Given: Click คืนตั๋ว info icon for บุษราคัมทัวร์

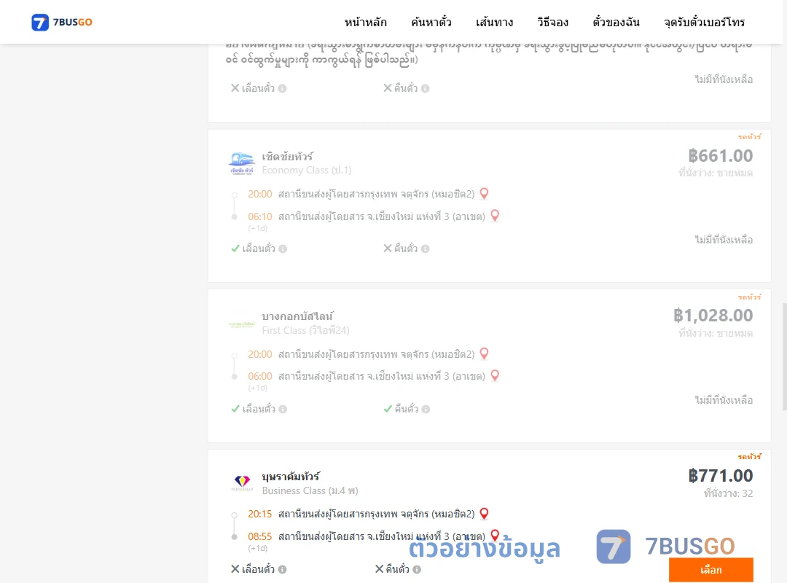Looking at the screenshot, I should click(417, 569).
